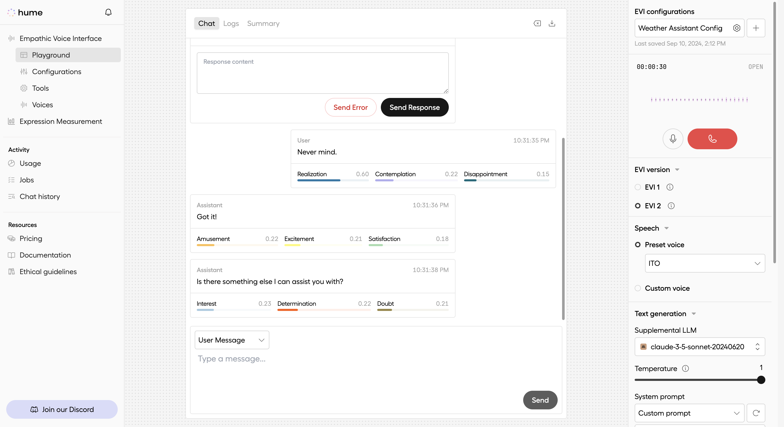Screen dimensions: 784x427
Task: Click the Send Response button
Action: (x=414, y=107)
